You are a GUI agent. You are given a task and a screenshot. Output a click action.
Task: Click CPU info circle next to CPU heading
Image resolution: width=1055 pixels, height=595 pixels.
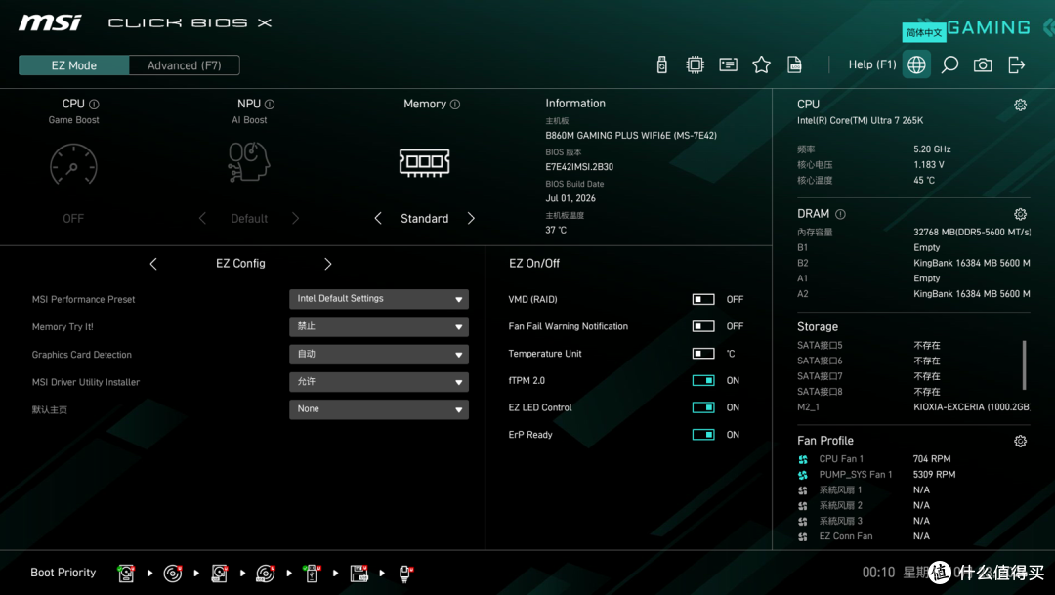coord(94,105)
